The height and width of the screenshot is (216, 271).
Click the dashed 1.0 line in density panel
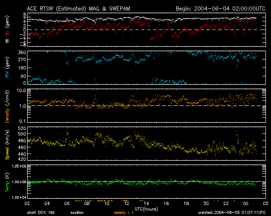147,105
